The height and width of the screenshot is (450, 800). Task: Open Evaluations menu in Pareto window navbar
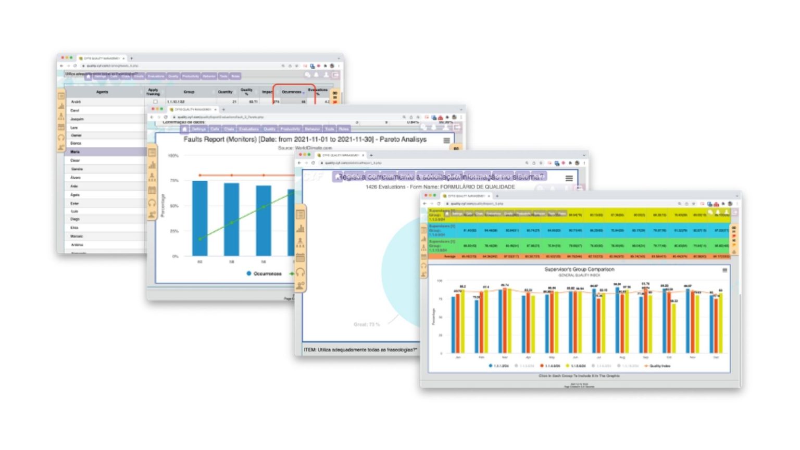(248, 129)
